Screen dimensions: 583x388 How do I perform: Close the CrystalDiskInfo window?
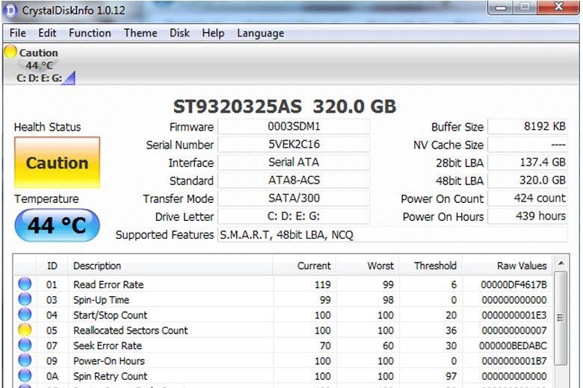[558, 7]
